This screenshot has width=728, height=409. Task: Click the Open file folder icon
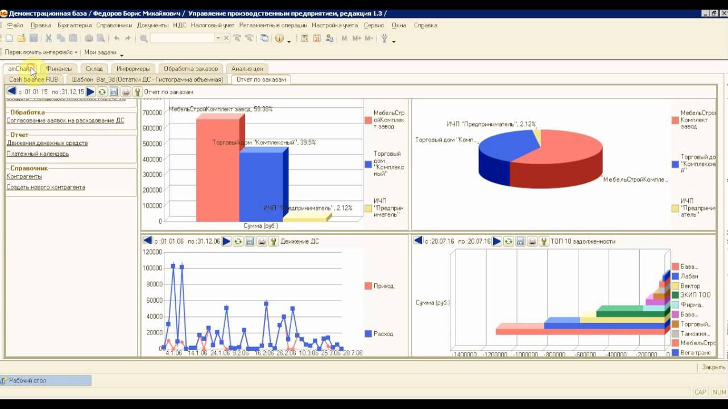[x=22, y=39]
